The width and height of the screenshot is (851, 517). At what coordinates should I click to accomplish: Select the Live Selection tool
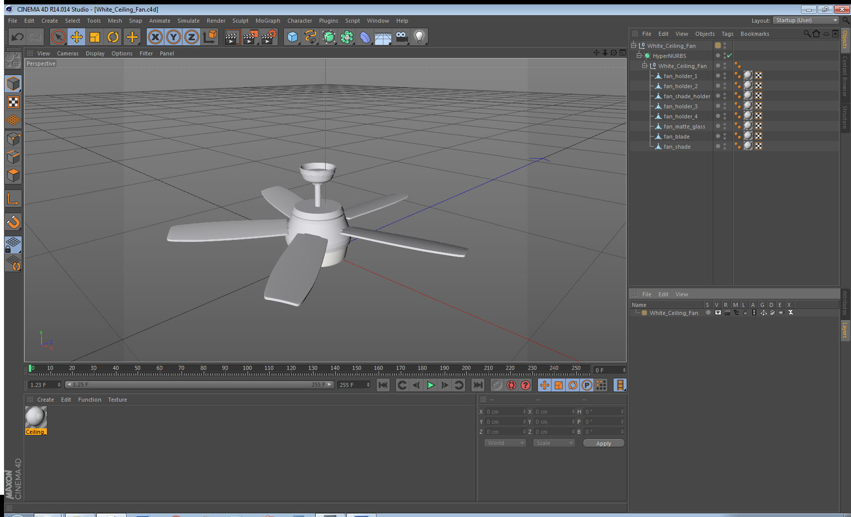pos(58,37)
